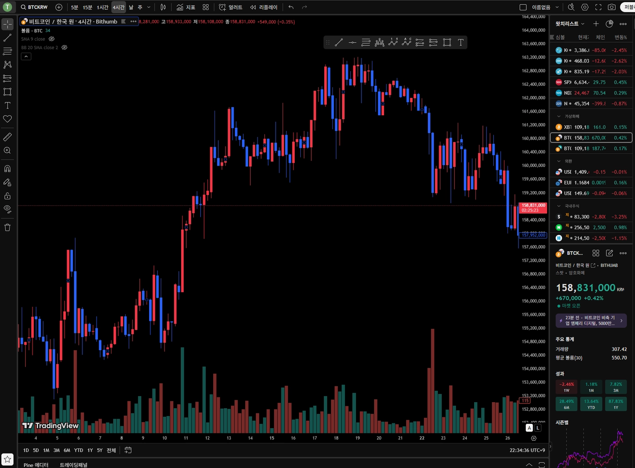Viewport: 635px width, 468px height.
Task: Open the Bitcoin news headline arrow
Action: (621, 321)
